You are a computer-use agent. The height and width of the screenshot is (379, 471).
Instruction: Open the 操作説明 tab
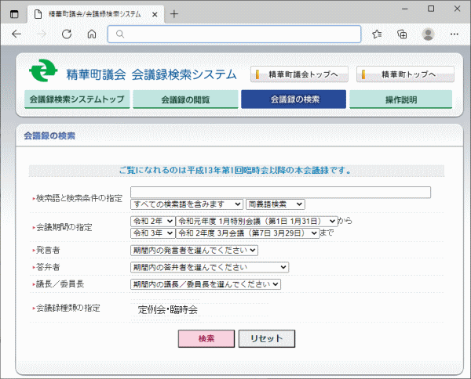(x=400, y=99)
